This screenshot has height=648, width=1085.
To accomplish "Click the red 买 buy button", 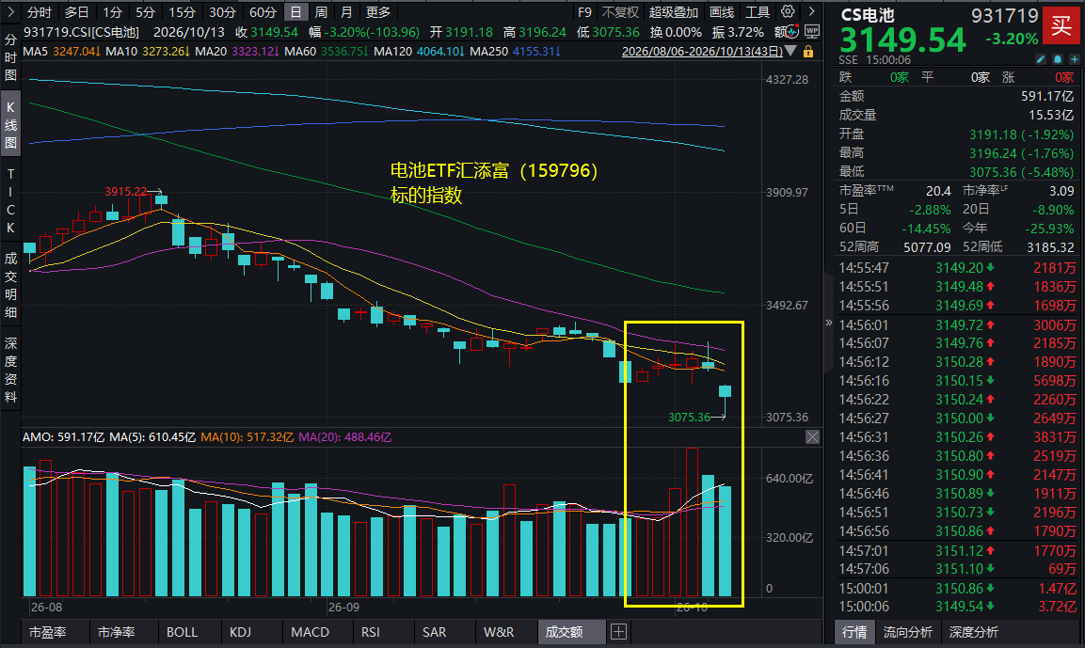I will tap(1061, 25).
